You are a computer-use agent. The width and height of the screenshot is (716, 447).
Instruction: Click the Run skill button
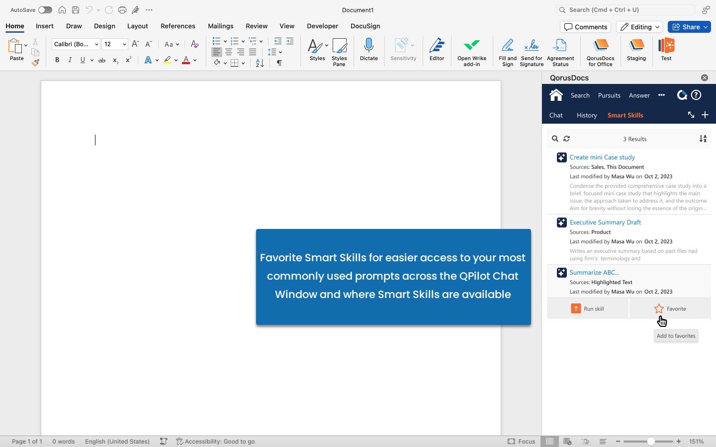click(x=588, y=308)
